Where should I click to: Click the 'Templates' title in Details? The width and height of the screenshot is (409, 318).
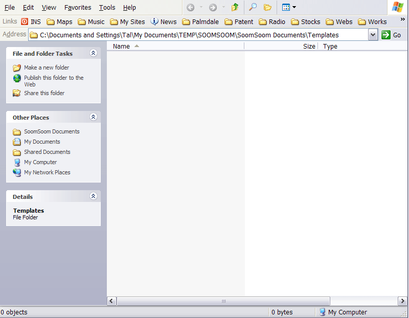(x=29, y=211)
